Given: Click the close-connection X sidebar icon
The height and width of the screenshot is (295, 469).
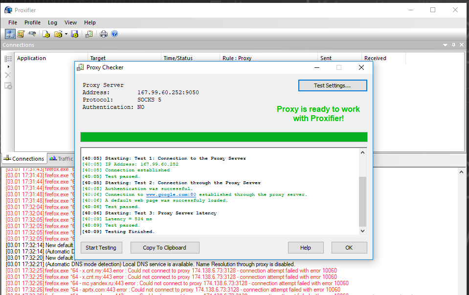Looking at the screenshot, I should pos(8,74).
